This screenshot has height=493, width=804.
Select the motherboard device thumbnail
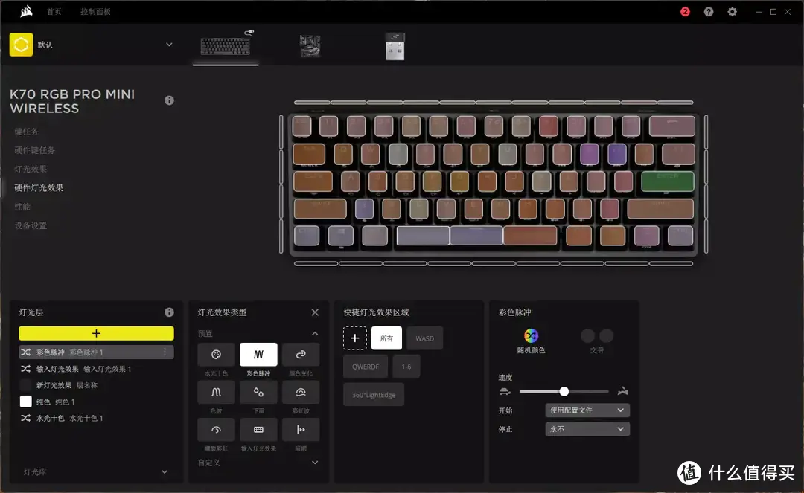(x=310, y=46)
